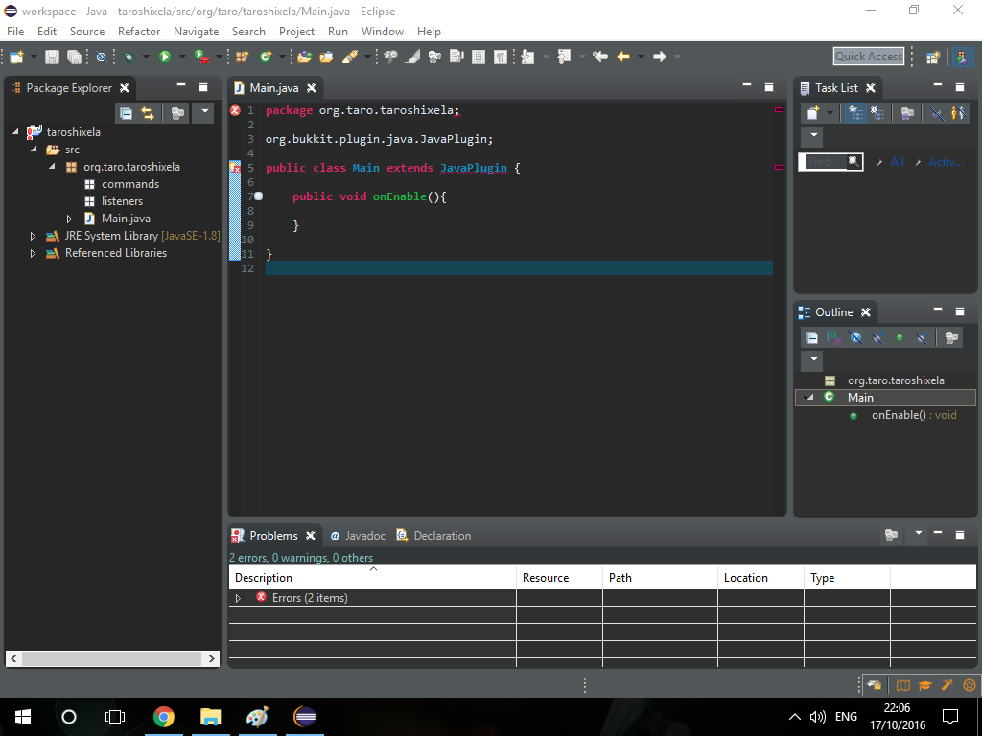Open Chrome from the Windows taskbar
Viewport: 982px width, 736px height.
click(164, 716)
